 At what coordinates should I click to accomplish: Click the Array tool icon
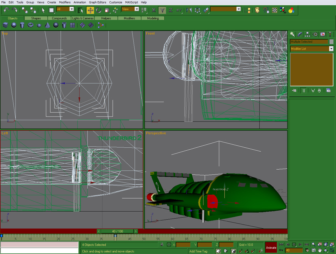tap(197, 10)
